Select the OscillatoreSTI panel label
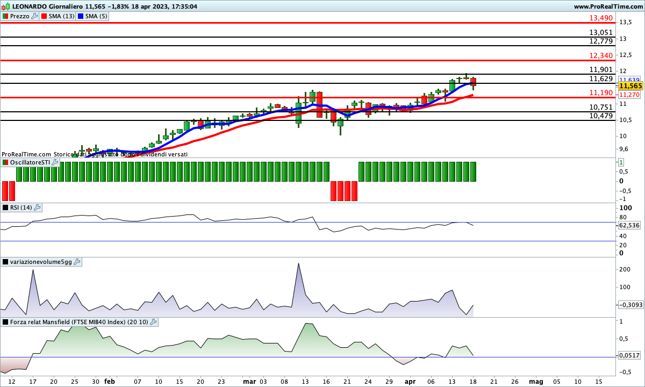Screen dimensions: 645x387 (x=30, y=162)
